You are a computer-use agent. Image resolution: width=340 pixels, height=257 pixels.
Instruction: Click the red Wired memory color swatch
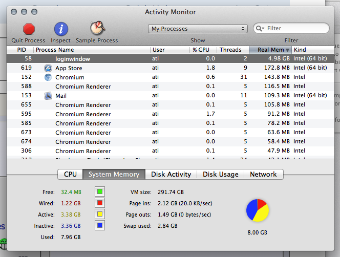[100, 203]
